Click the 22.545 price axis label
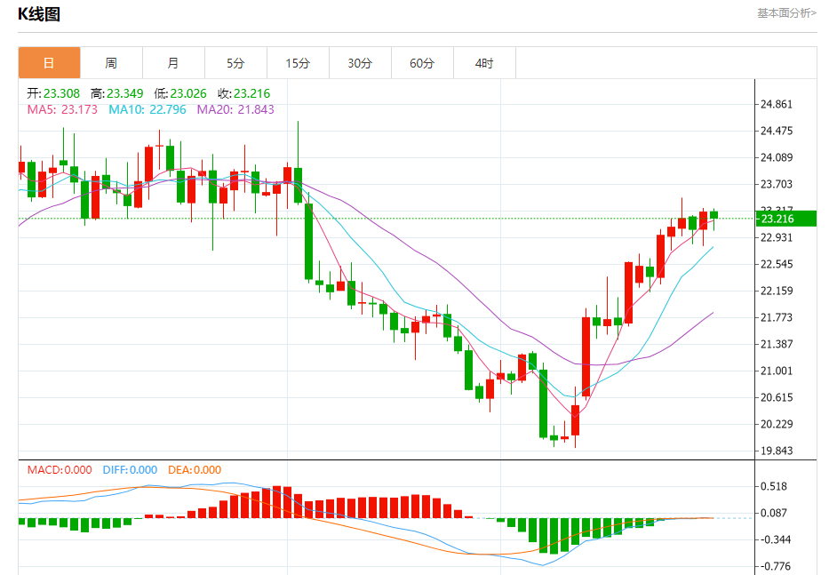This screenshot has width=829, height=575. tap(777, 264)
